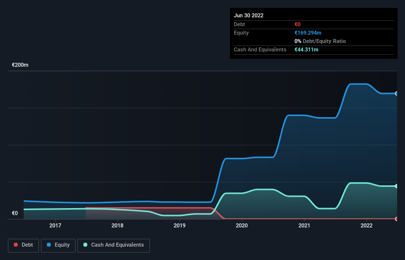
Task: Select the Debt endpoint marker on chart
Action: point(397,219)
